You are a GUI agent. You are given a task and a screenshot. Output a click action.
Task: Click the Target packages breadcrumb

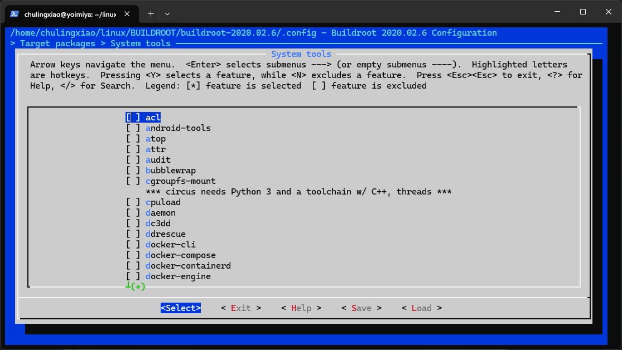point(57,43)
